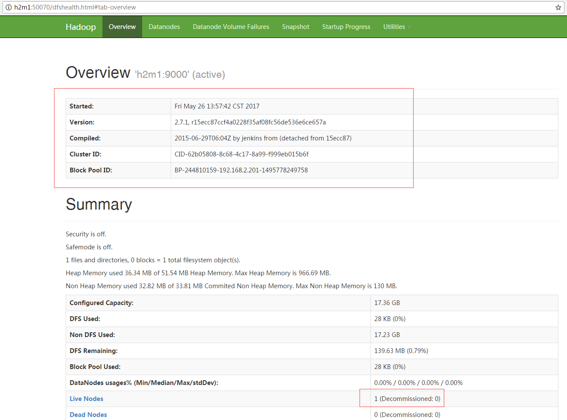Select the 0.00% / 0.00% usages value
The image size is (567, 420).
pos(418,383)
